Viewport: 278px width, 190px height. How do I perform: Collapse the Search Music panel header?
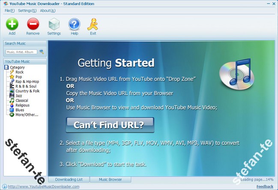point(25,43)
